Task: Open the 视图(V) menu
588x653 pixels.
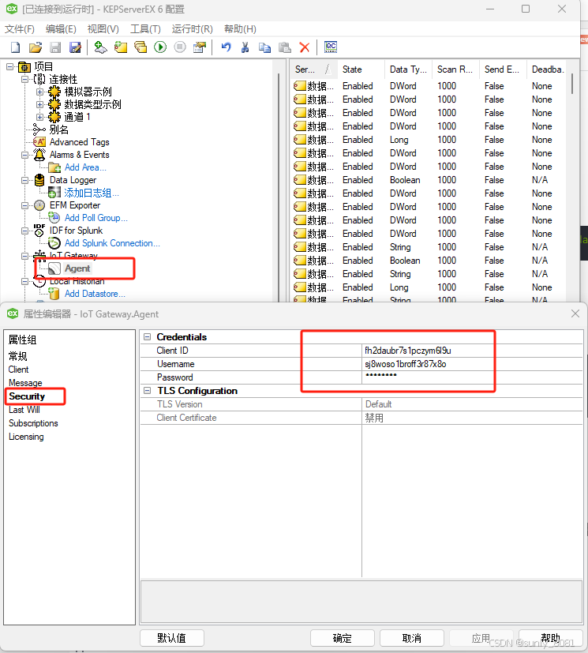Action: pyautogui.click(x=103, y=28)
